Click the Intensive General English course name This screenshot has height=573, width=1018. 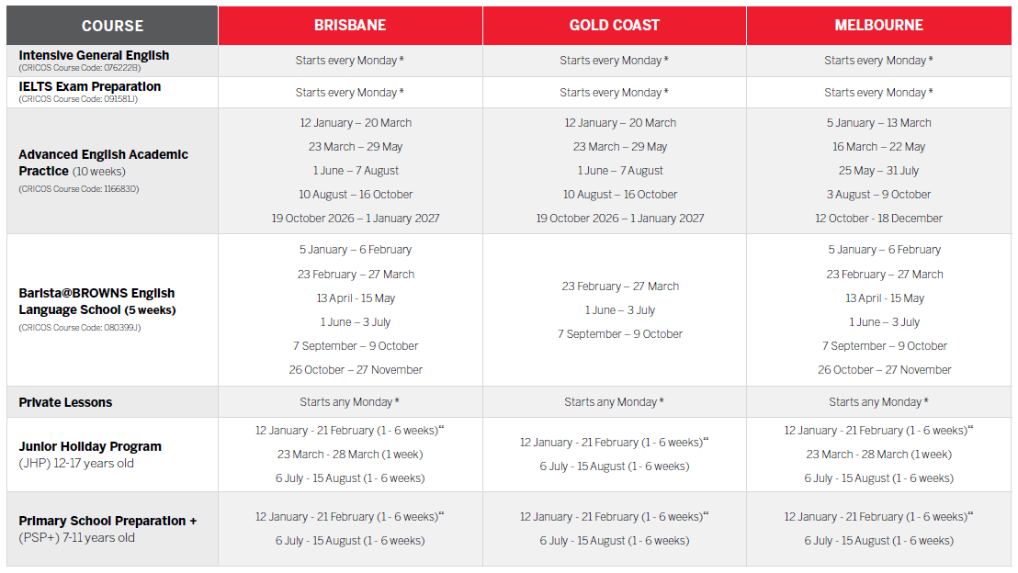94,55
